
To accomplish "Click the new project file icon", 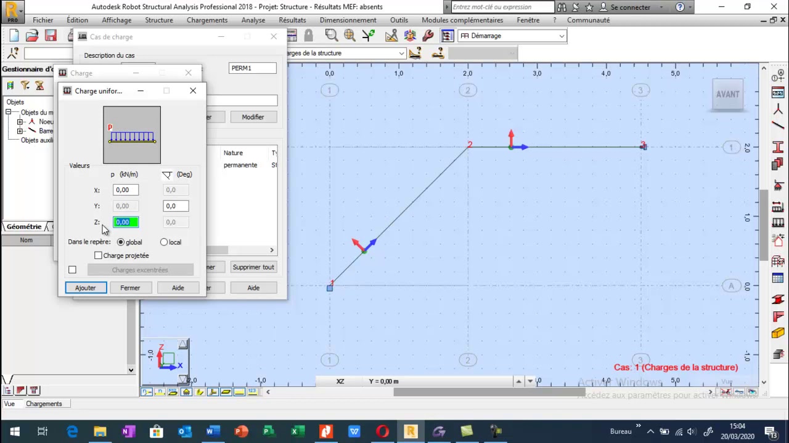I will [14, 36].
